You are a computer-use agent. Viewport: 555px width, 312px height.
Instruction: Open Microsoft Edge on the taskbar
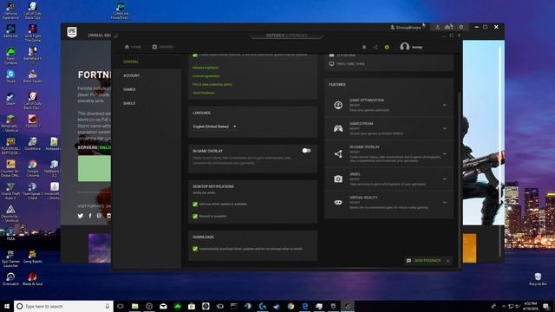(304, 306)
